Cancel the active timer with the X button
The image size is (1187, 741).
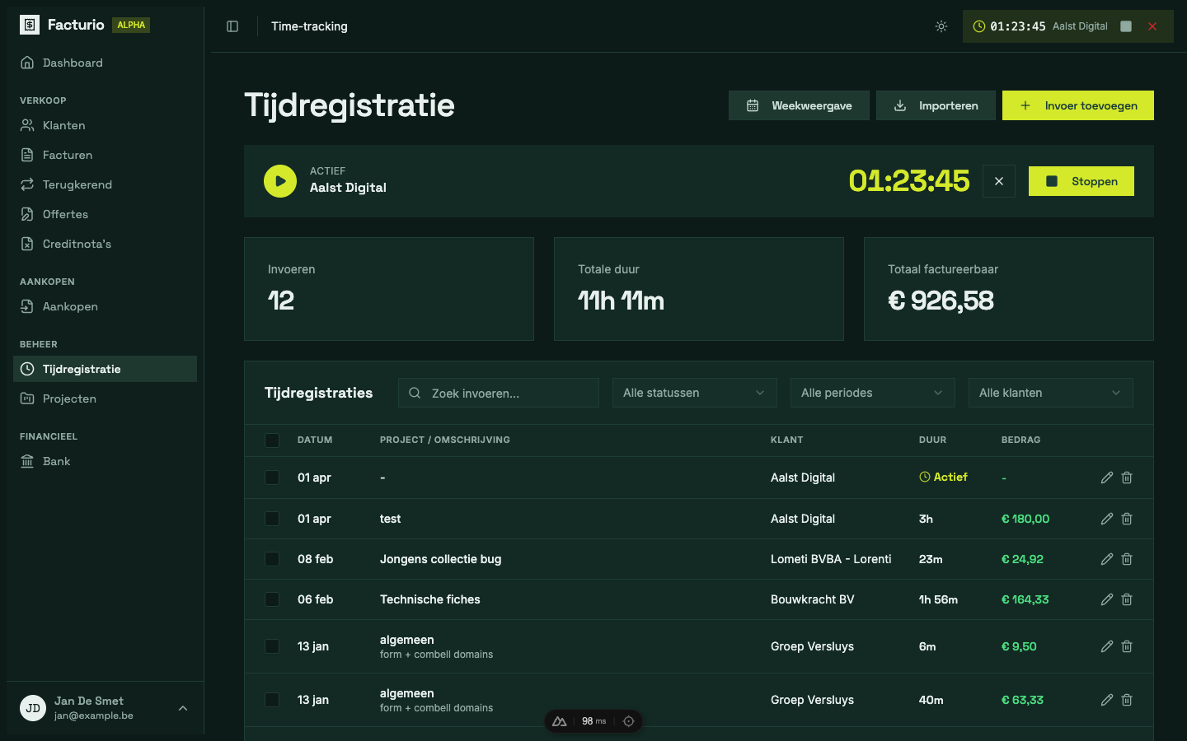pyautogui.click(x=999, y=181)
